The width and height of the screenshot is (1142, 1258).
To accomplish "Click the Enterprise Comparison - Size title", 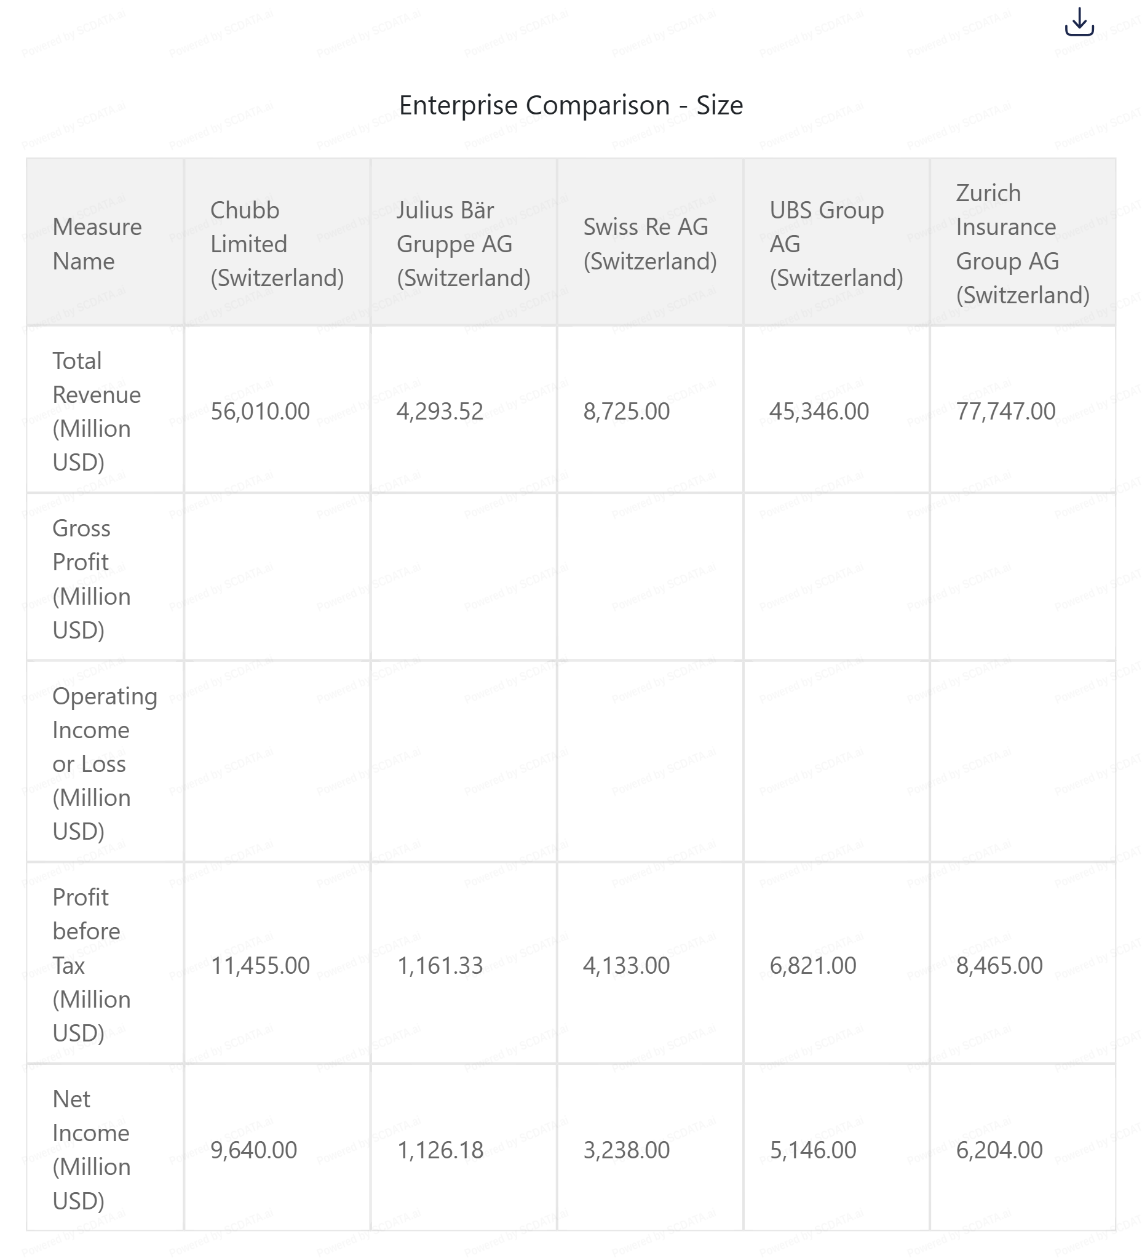I will 571,105.
